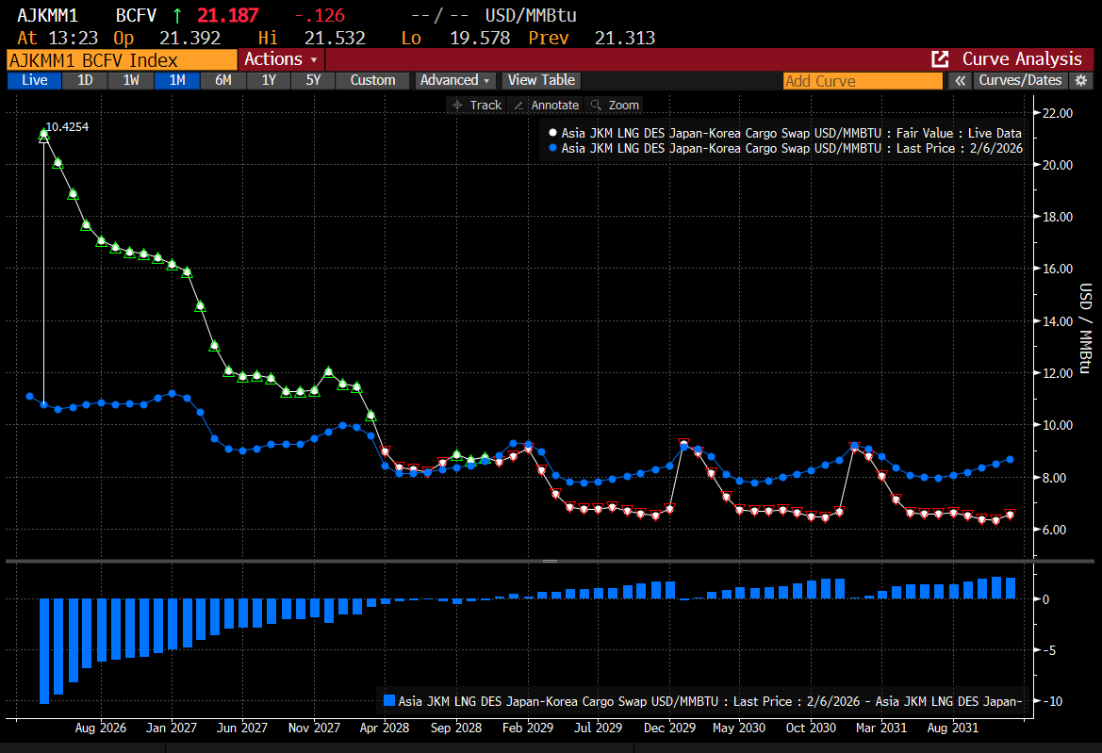Image resolution: width=1102 pixels, height=753 pixels.
Task: Click the divider handle between chart panels
Action: pos(551,562)
